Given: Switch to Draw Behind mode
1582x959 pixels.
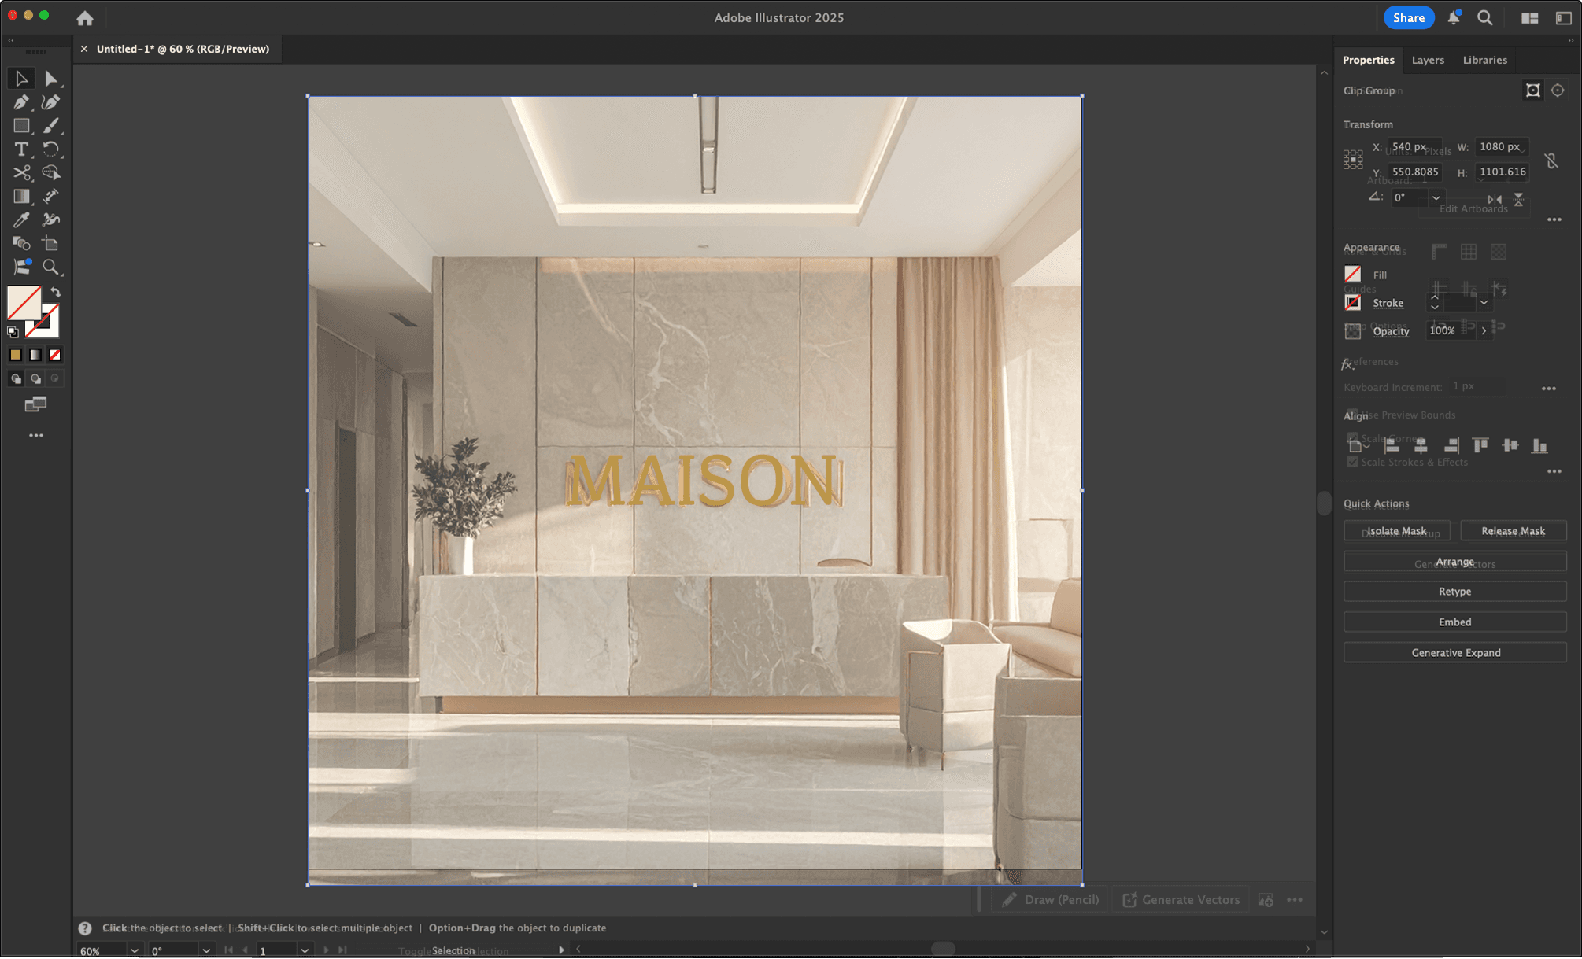Looking at the screenshot, I should coord(35,379).
